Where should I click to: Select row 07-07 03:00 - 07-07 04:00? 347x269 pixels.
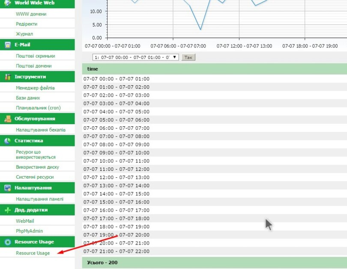(x=215, y=103)
